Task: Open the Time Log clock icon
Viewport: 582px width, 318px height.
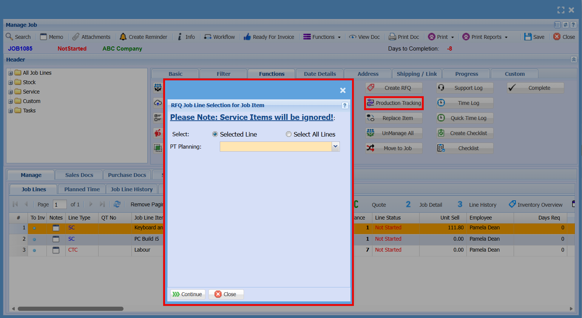Action: [x=441, y=103]
